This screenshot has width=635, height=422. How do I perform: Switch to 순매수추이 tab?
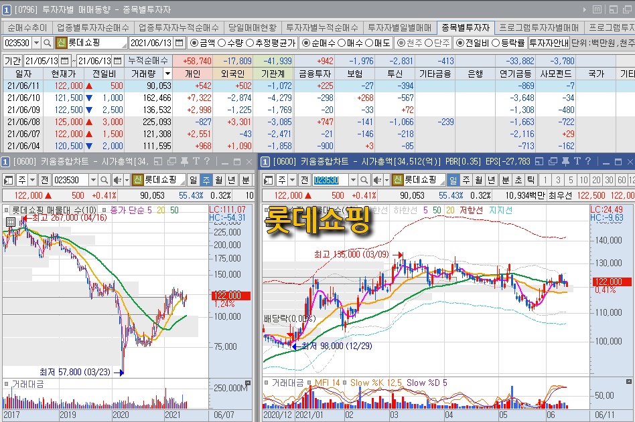click(x=27, y=27)
